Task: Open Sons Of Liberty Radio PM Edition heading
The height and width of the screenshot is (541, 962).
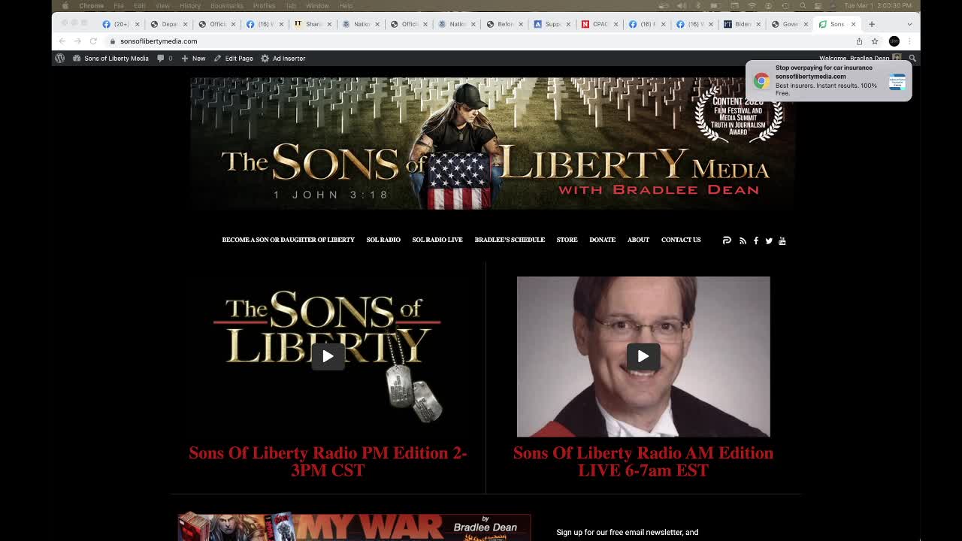Action: (x=328, y=461)
